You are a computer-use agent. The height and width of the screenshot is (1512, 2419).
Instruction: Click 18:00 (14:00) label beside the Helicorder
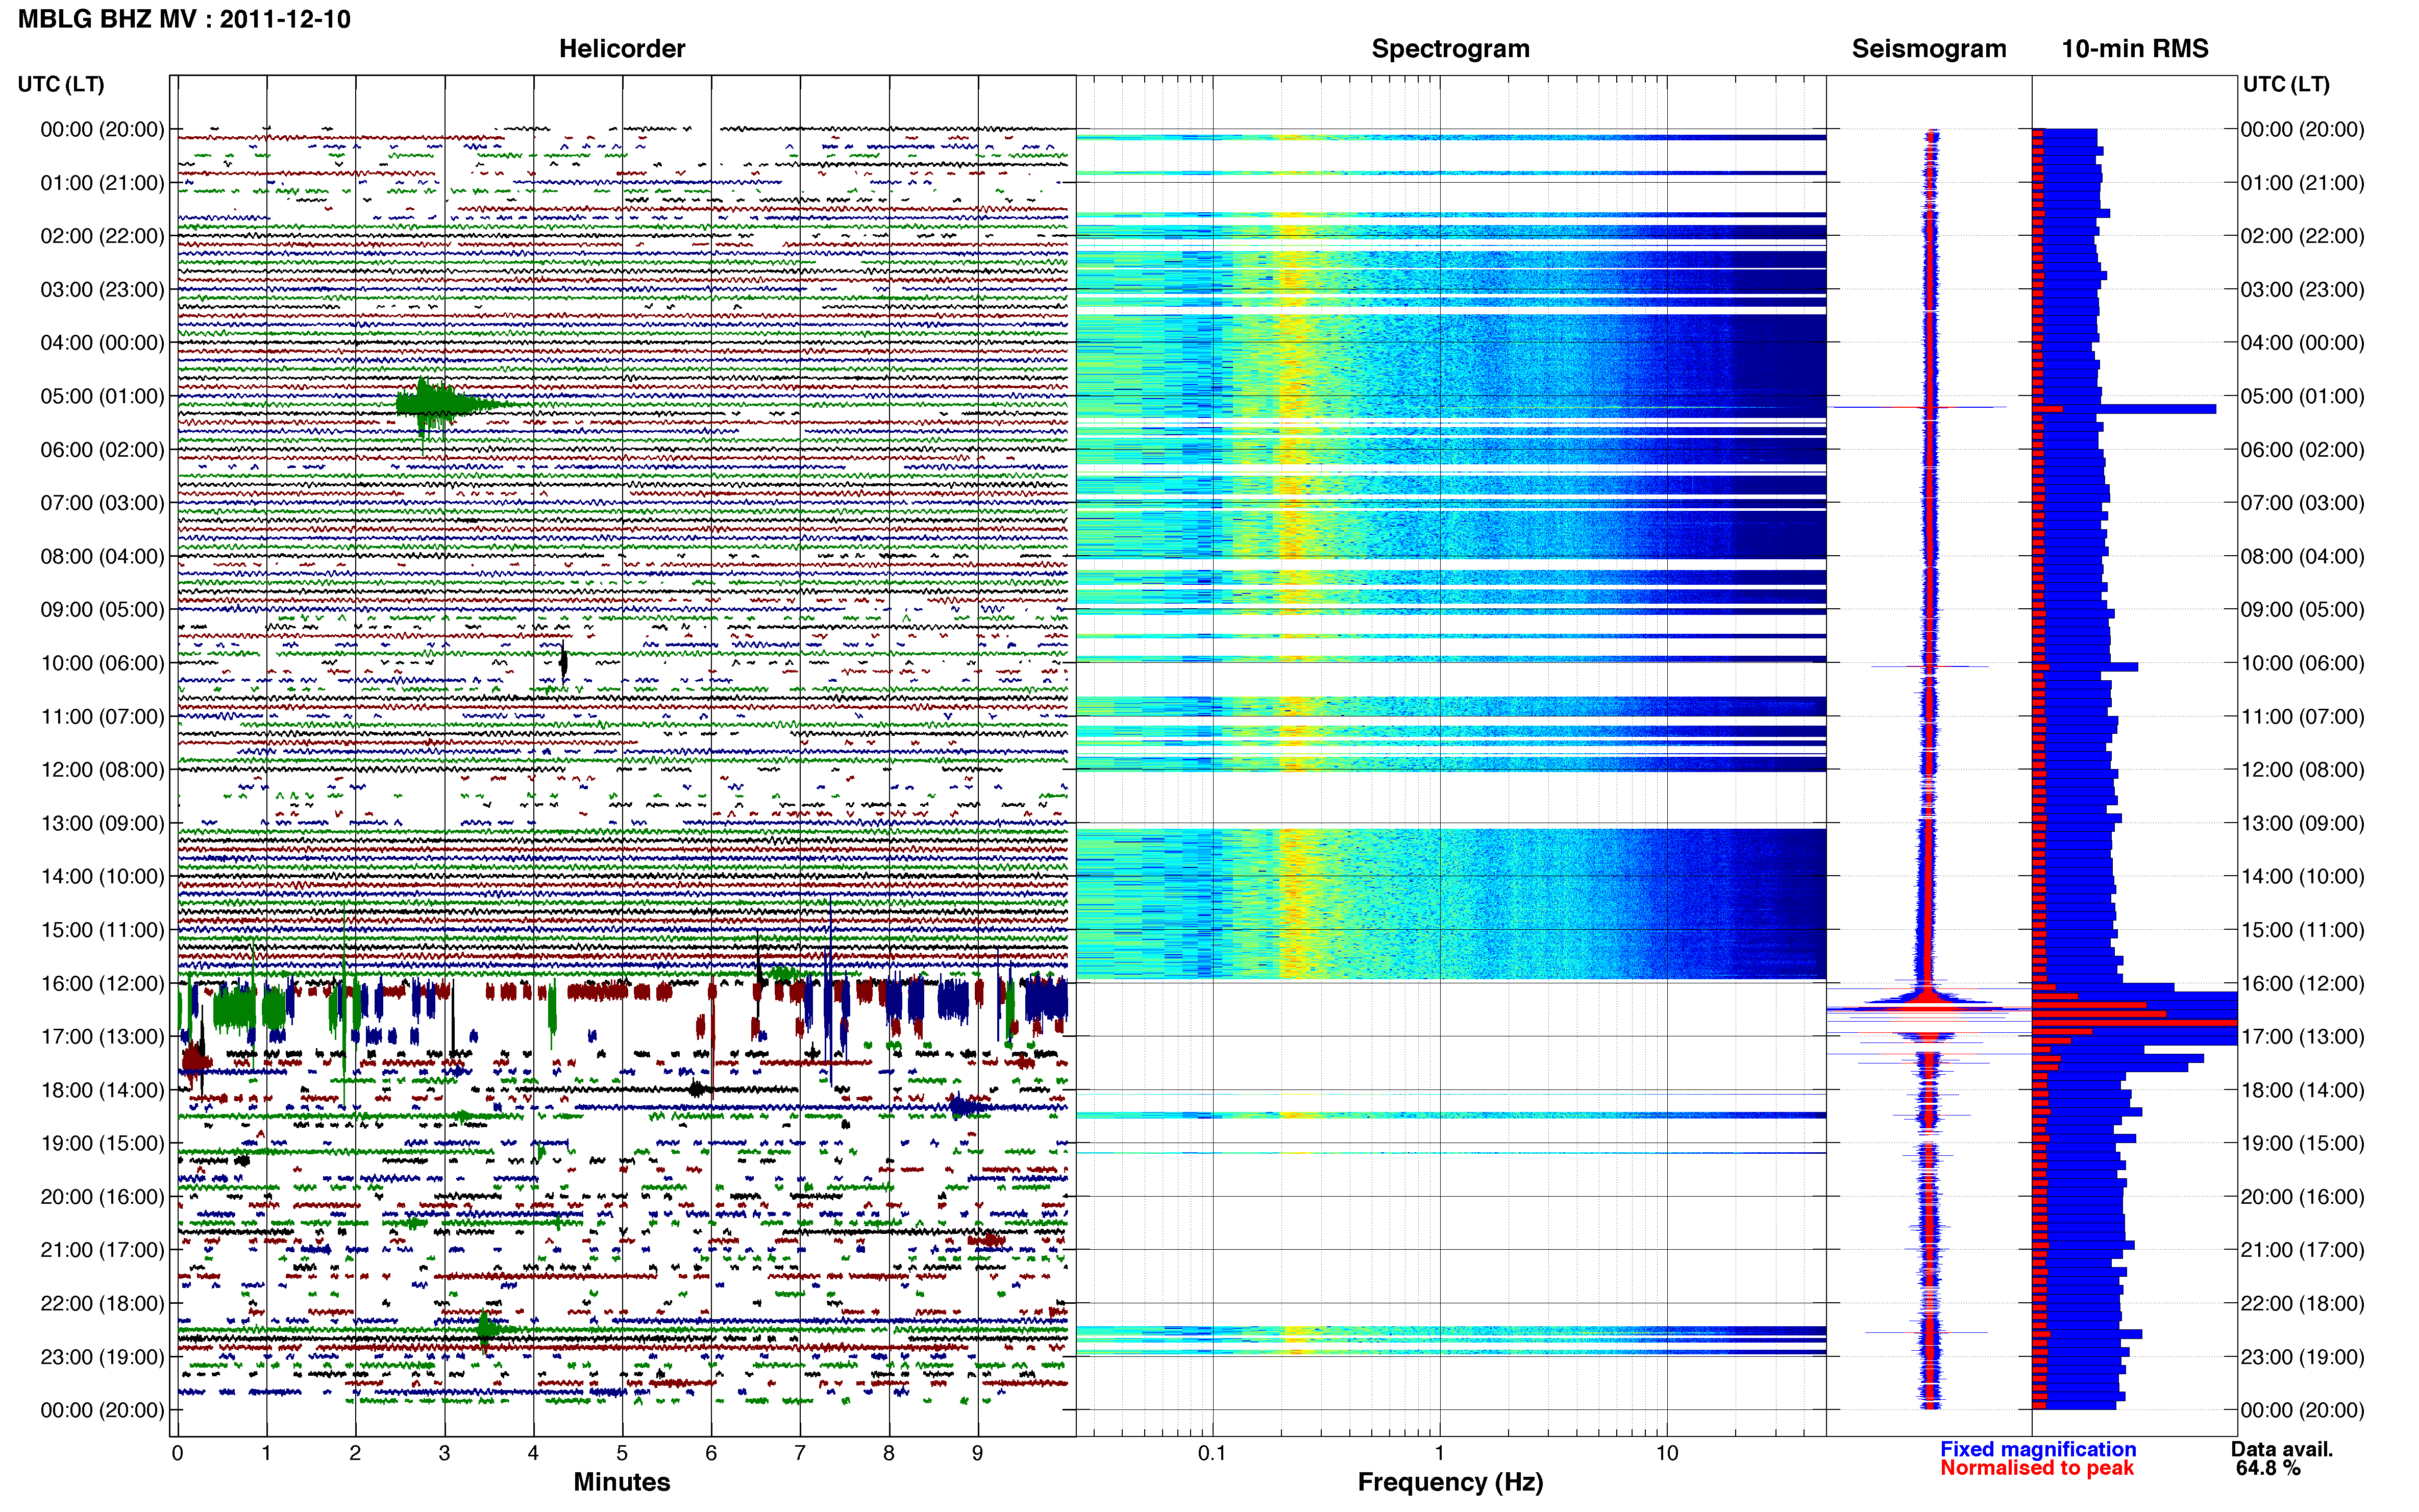pyautogui.click(x=102, y=1090)
